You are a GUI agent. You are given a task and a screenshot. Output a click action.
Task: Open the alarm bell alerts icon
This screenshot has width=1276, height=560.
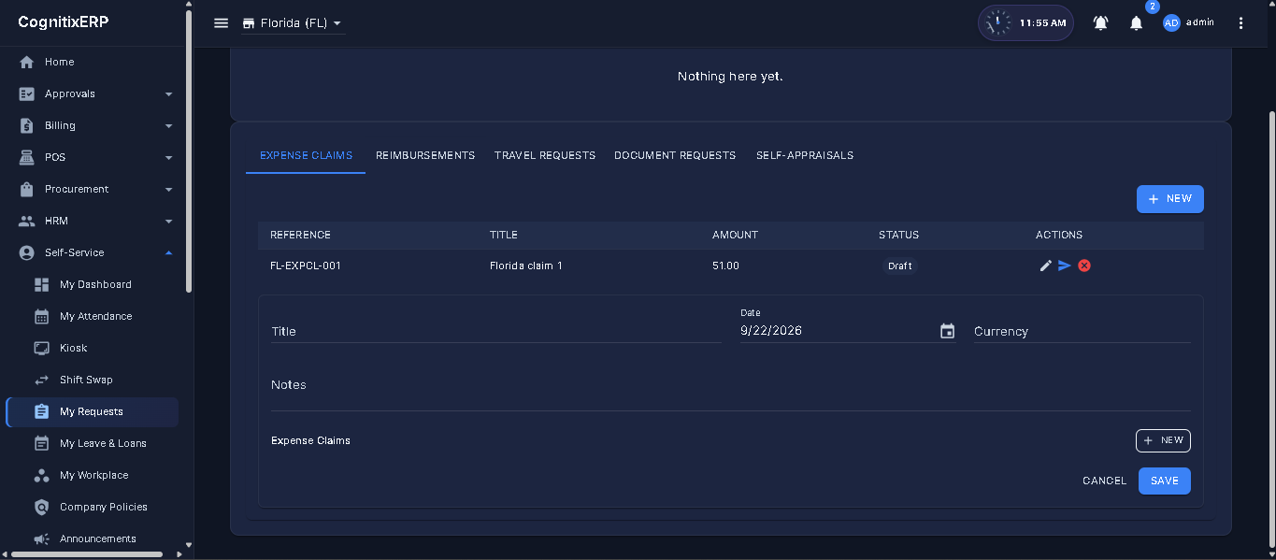pos(1101,23)
